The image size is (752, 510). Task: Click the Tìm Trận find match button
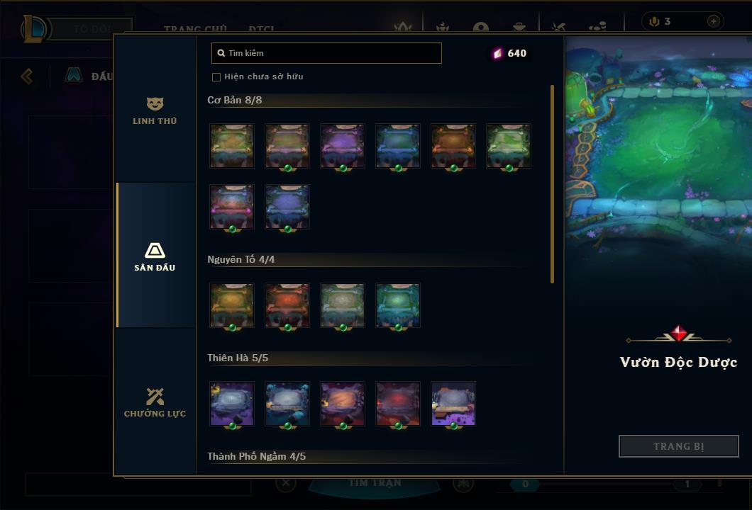374,482
